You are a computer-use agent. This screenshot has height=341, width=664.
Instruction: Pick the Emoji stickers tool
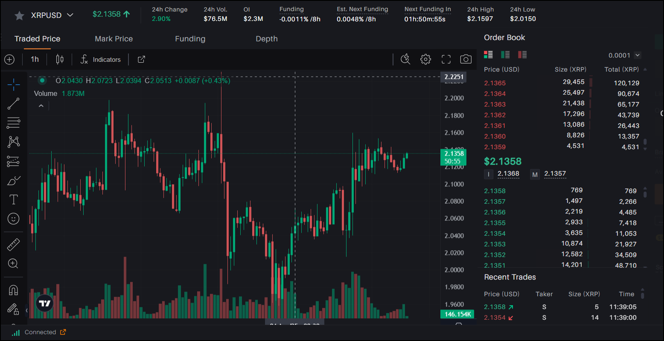click(13, 219)
